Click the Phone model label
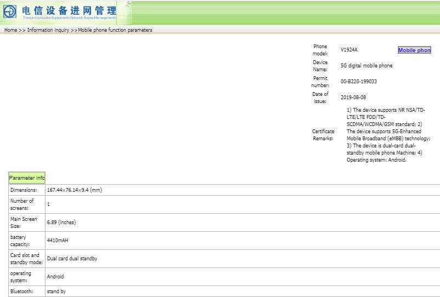The height and width of the screenshot is (297, 440). point(320,50)
